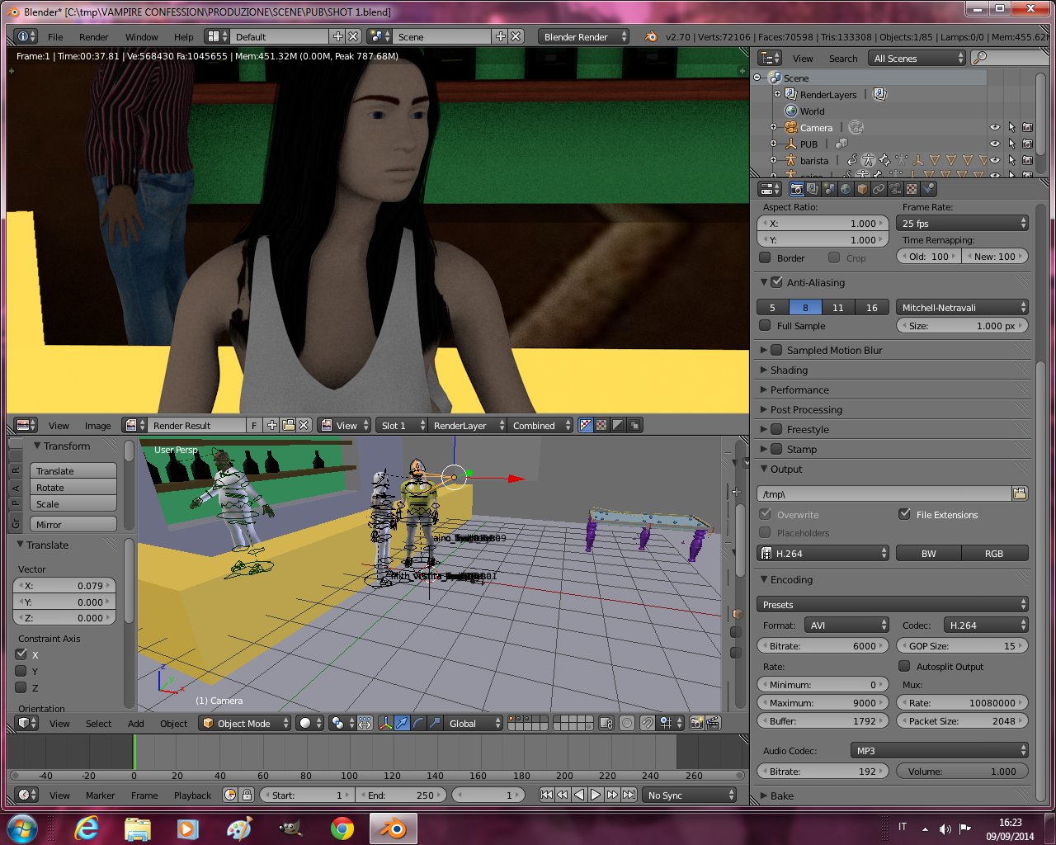Click the OpenGL render animation clapper icon
Viewport: 1056px width, 845px height.
(713, 723)
